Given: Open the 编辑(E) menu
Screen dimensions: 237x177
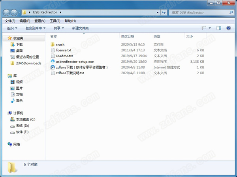Looking at the screenshot, I should [x=25, y=21].
